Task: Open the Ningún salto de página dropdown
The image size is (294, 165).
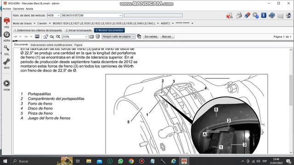Action: (119, 37)
